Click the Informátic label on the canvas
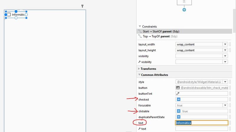The height and width of the screenshot is (132, 236). tap(18, 15)
